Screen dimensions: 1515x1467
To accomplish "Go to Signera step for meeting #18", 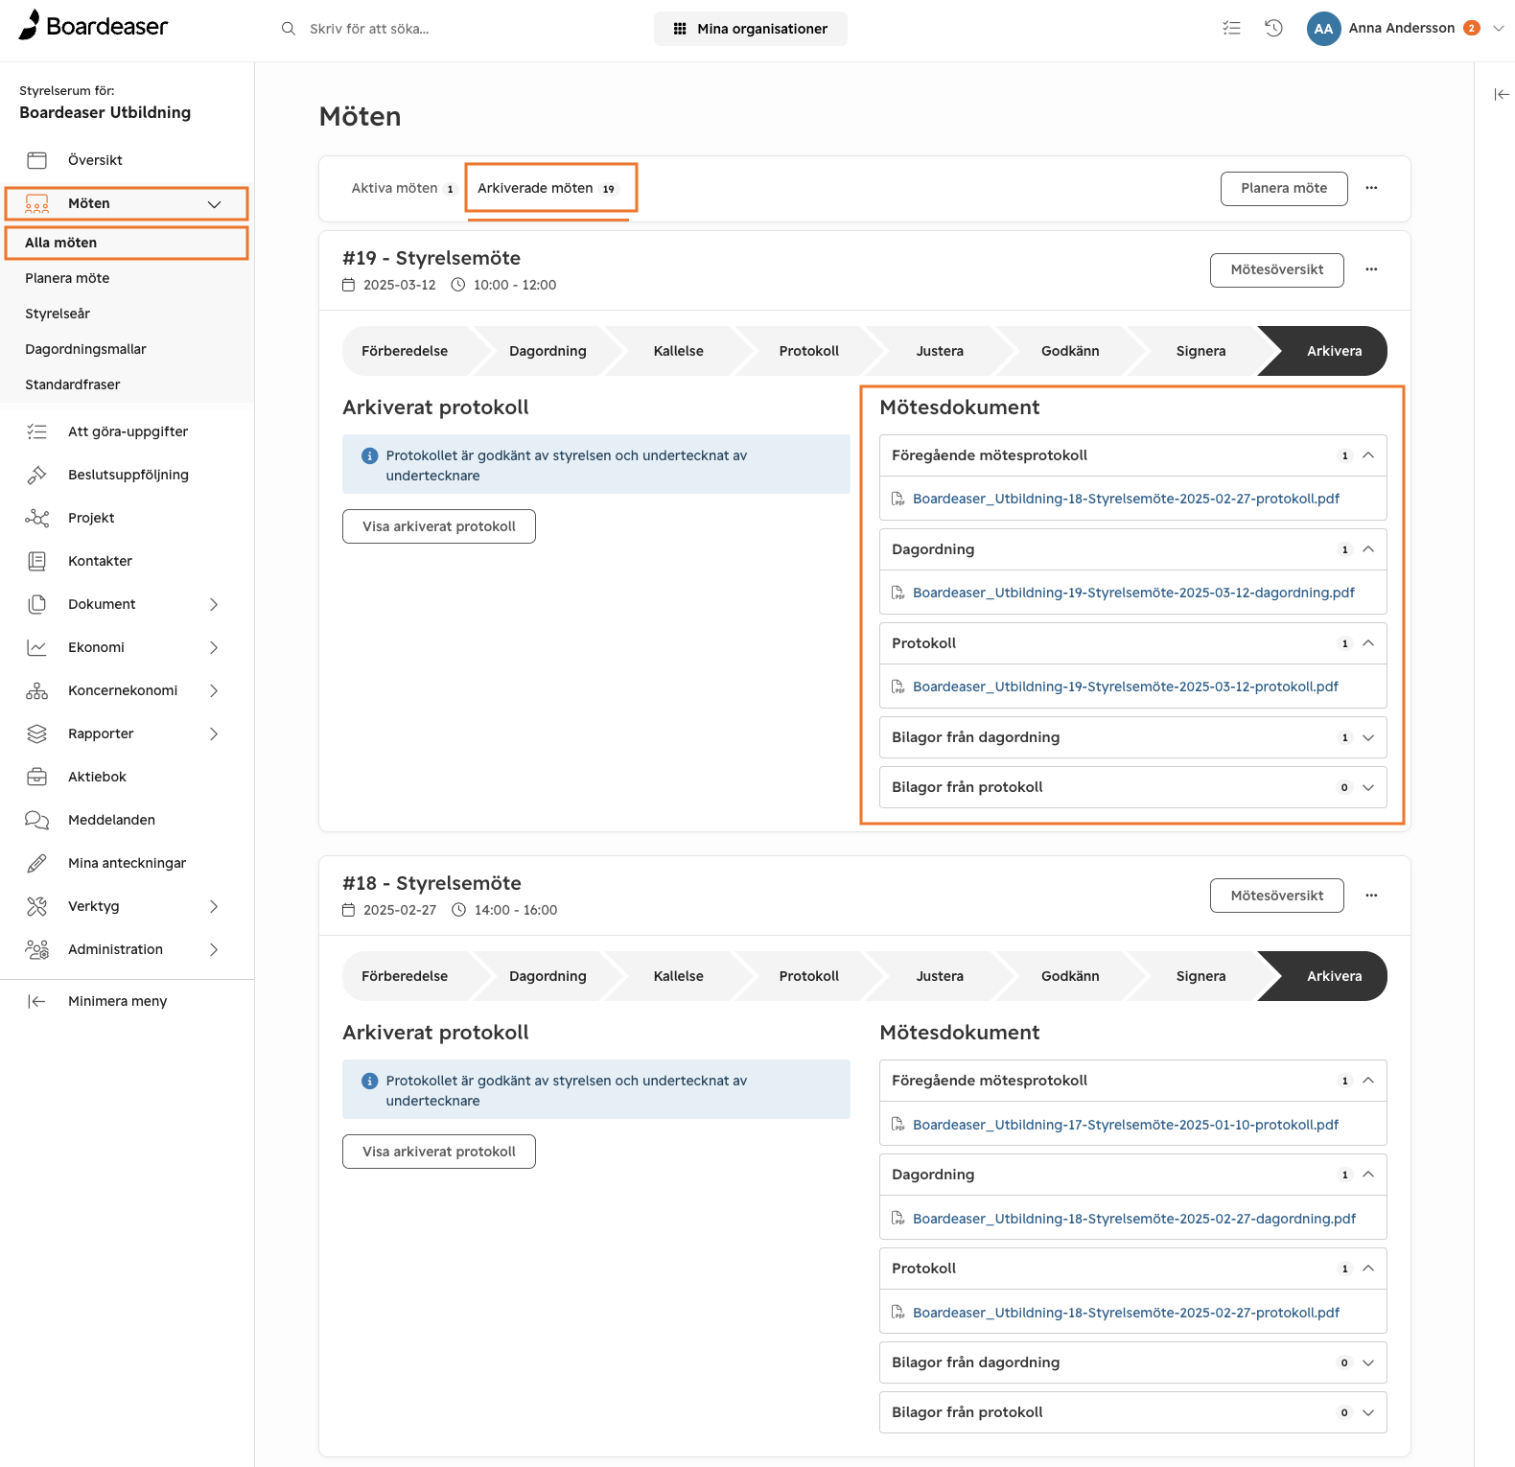I will (x=1200, y=976).
